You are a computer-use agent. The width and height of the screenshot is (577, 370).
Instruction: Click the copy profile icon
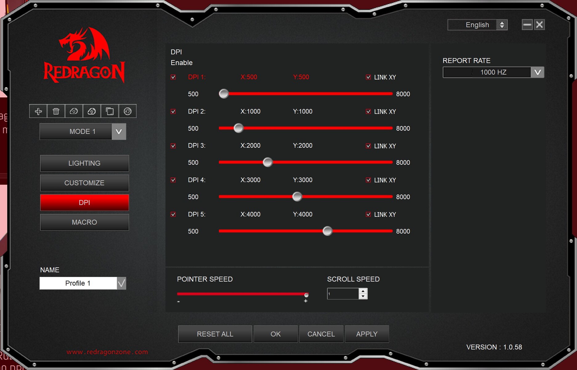tap(110, 111)
